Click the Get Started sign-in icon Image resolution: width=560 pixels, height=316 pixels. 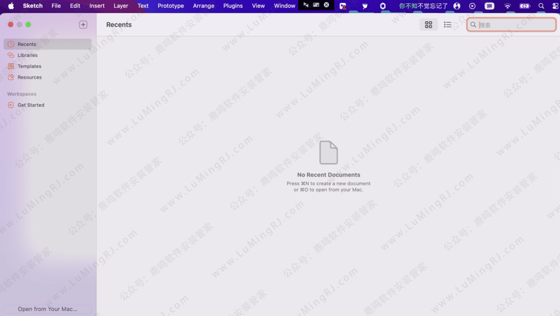click(11, 105)
